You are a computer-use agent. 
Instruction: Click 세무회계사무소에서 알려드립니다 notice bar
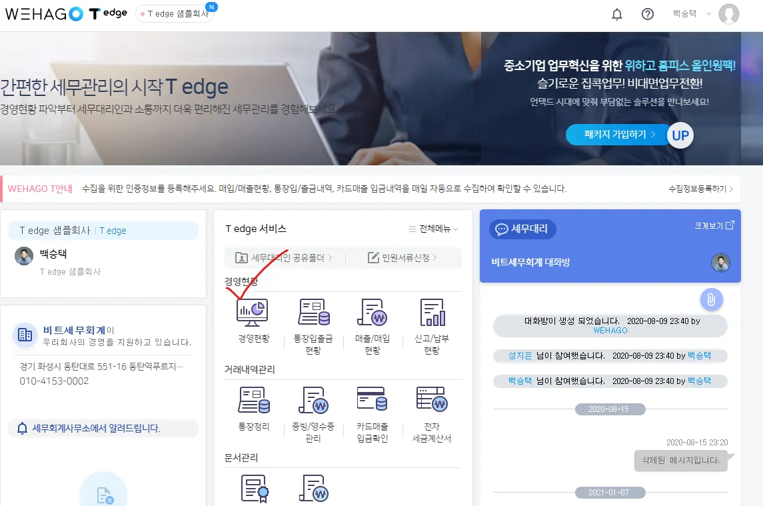point(103,428)
